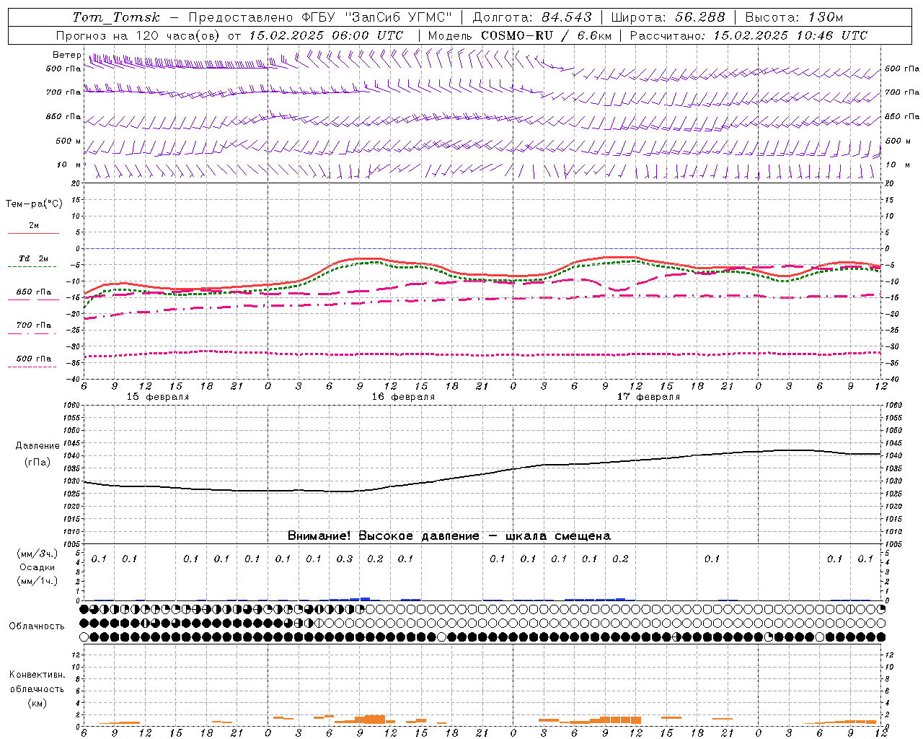The image size is (923, 739).
Task: Click the 0.3 precipitation value
Action: [345, 559]
